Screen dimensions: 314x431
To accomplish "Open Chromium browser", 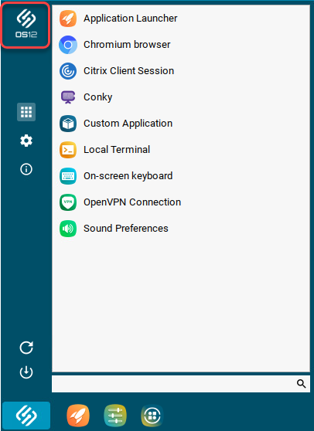I will (180, 45).
